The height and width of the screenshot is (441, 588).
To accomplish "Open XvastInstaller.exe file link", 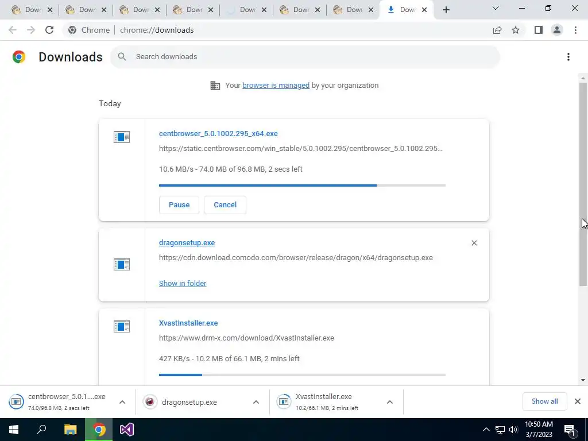I will pyautogui.click(x=188, y=323).
